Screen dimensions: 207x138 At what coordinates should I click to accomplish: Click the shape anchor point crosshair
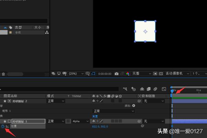145,31
